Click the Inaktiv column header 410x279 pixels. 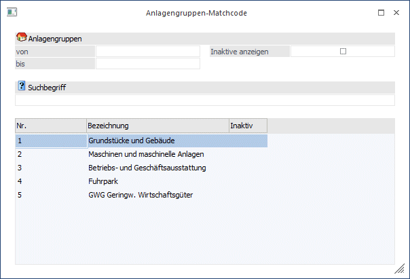[x=247, y=126]
